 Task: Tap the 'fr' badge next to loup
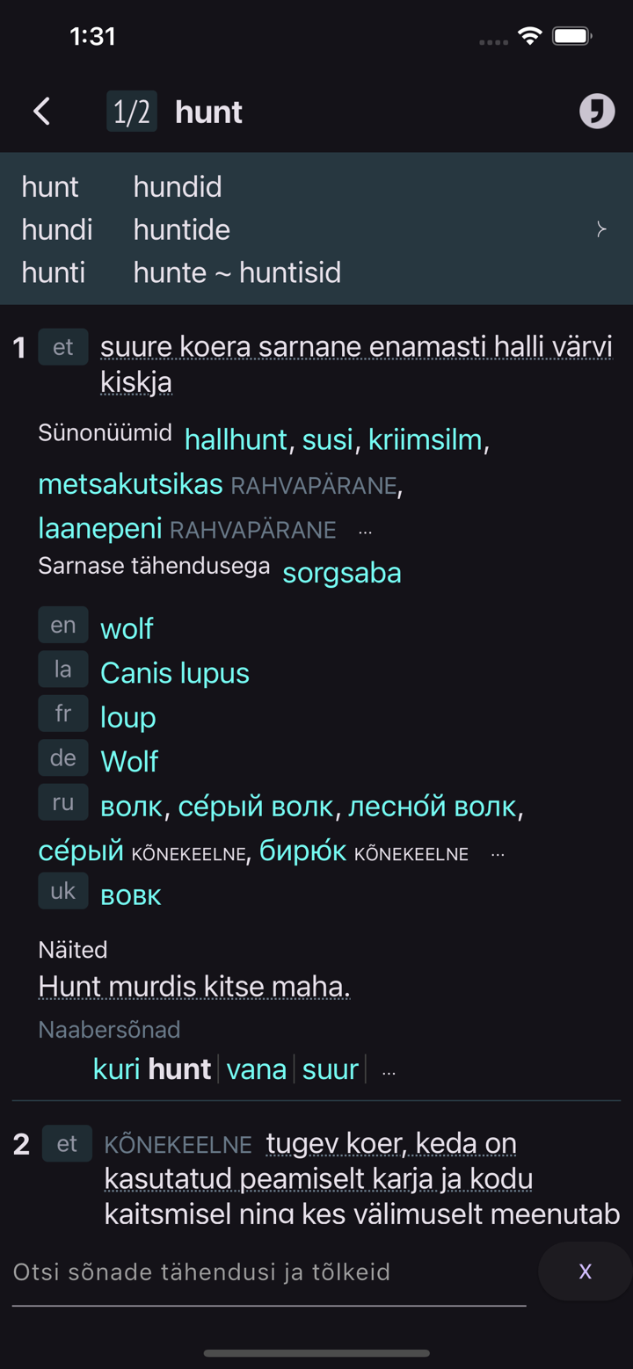tap(62, 713)
